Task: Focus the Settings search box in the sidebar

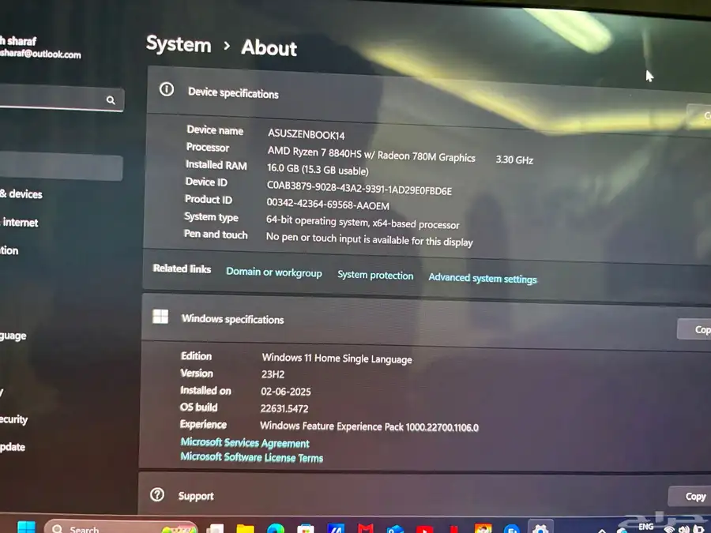Action: coord(61,99)
